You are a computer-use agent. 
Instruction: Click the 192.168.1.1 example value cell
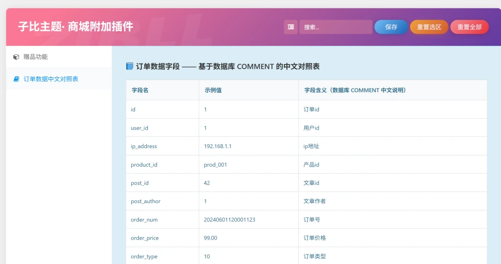click(218, 146)
